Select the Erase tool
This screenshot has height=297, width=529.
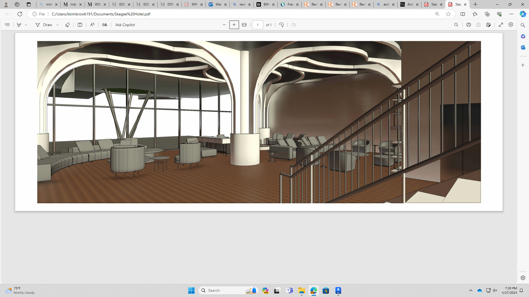68,25
